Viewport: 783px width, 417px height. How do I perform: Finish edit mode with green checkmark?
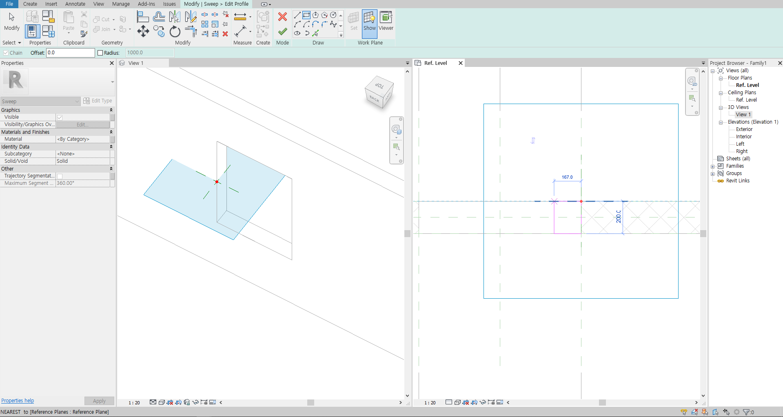point(282,31)
